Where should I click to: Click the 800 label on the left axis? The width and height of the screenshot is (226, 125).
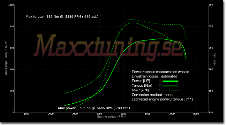tap(12, 26)
